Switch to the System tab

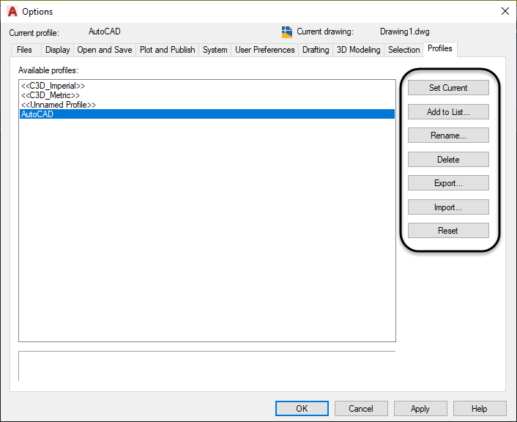[x=215, y=50]
